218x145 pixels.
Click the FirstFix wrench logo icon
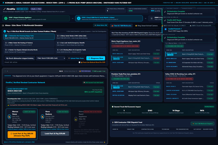4,9
